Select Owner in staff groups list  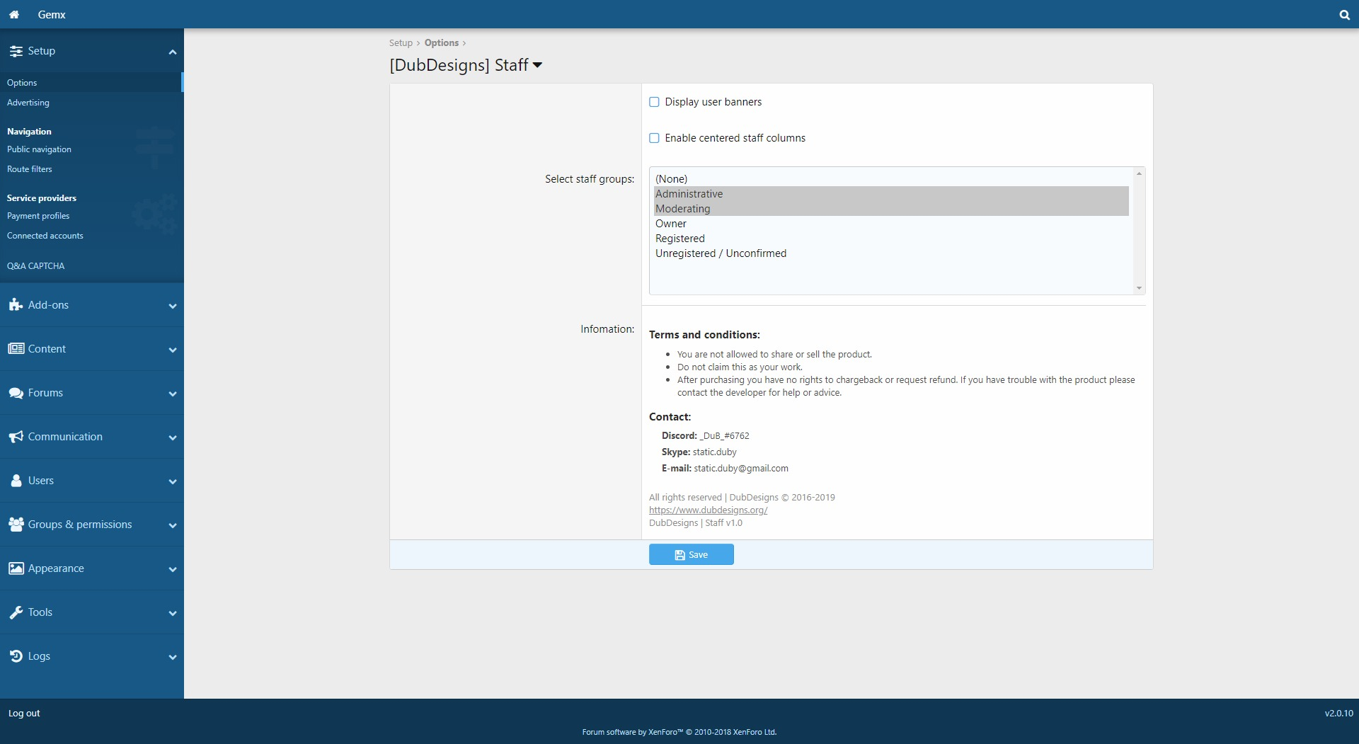click(x=671, y=224)
